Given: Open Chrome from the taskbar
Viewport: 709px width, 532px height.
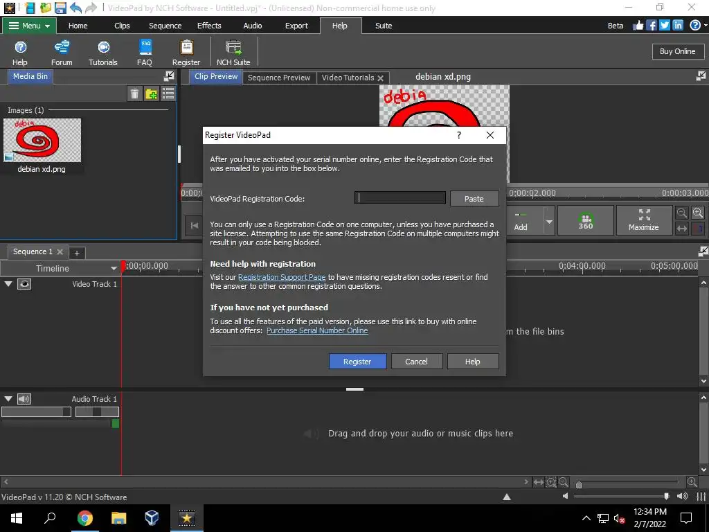Looking at the screenshot, I should (x=84, y=517).
